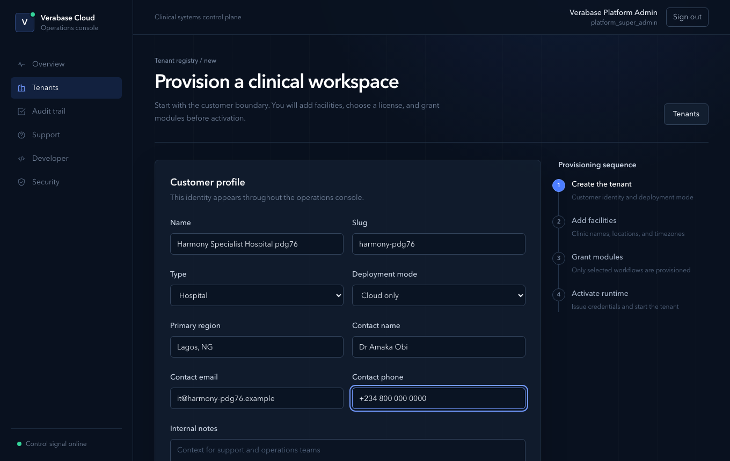Screen dimensions: 730x461
Task: Go to the Audit trail page
Action: pos(66,111)
